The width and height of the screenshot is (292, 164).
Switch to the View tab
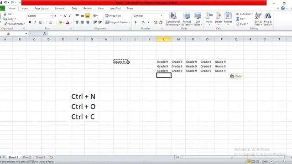click(x=100, y=8)
